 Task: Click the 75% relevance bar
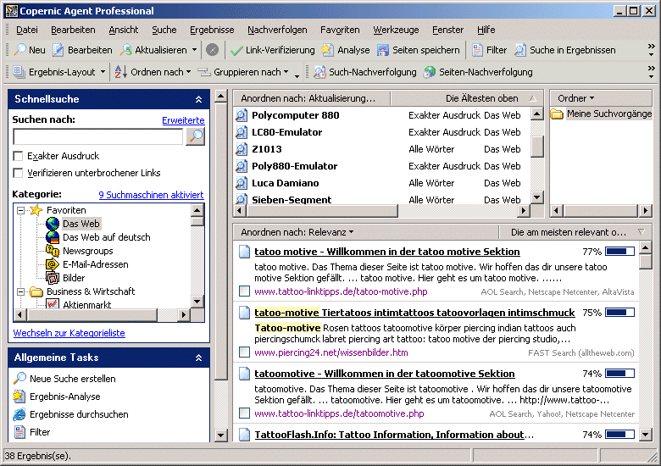point(619,312)
